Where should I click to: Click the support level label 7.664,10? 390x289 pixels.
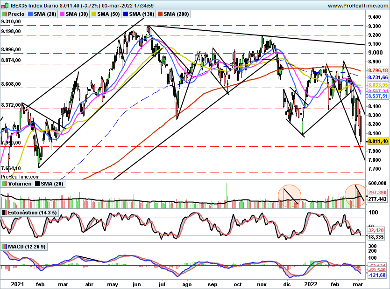coord(11,169)
